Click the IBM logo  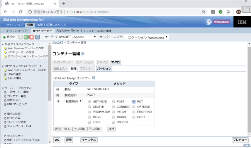pos(242,22)
